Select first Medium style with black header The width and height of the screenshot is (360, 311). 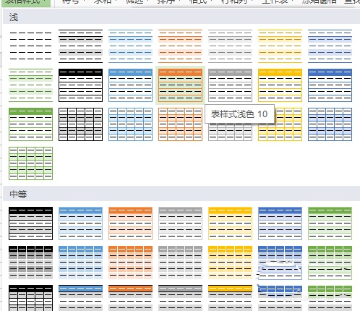[x=30, y=223]
